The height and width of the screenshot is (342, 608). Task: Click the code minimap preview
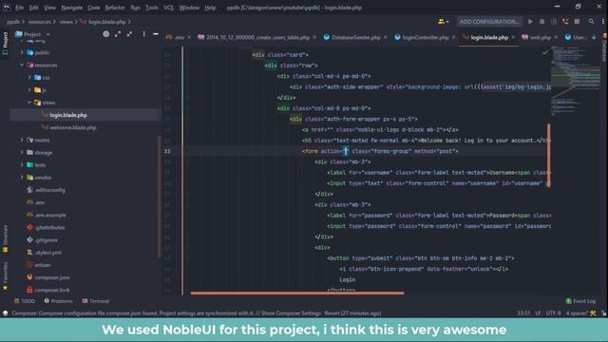(576, 81)
